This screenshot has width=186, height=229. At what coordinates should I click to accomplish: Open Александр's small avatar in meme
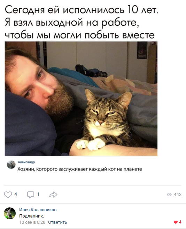point(11,165)
